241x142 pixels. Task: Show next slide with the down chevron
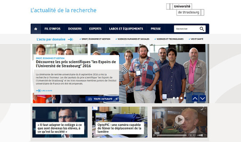point(202,98)
